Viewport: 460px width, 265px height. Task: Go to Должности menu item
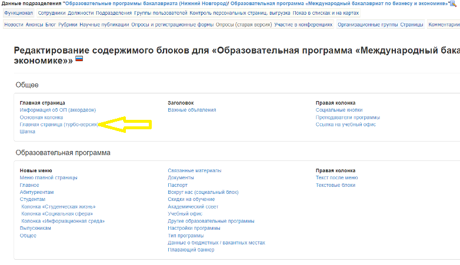[x=81, y=13]
